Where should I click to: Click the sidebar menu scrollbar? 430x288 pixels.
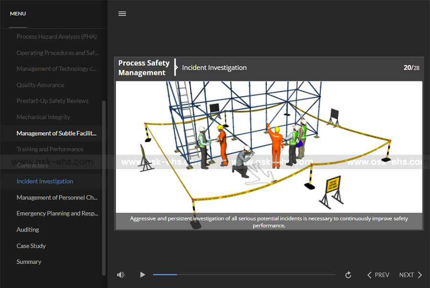(x=104, y=186)
